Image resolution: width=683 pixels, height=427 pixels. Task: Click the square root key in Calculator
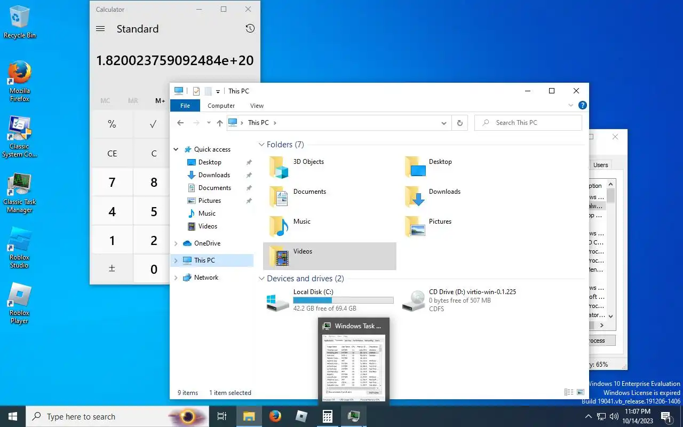[154, 124]
